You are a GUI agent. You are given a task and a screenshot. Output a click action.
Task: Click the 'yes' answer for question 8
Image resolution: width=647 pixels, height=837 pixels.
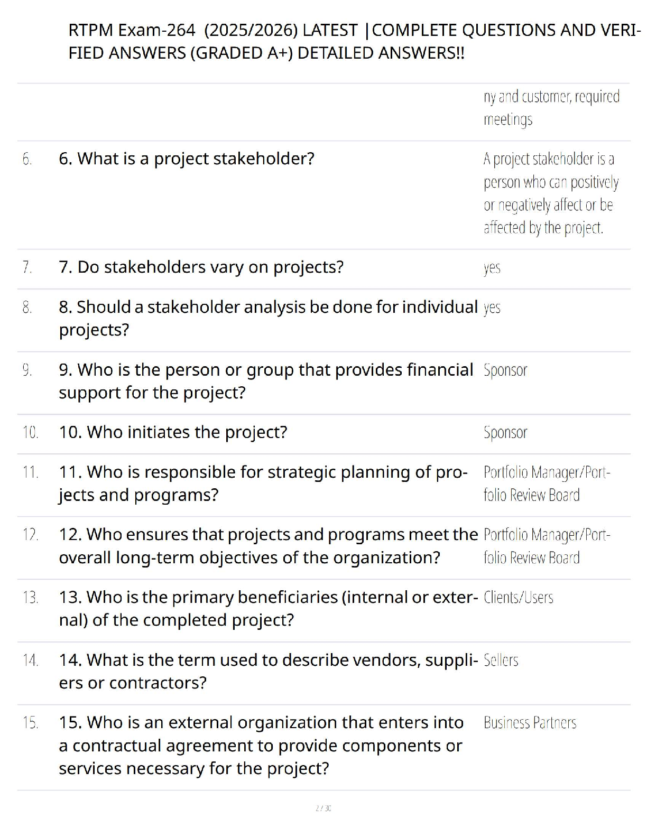click(x=492, y=308)
